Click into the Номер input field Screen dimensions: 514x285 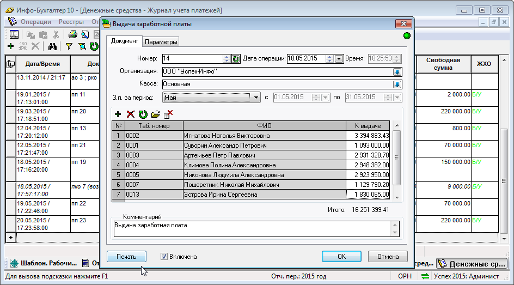192,59
